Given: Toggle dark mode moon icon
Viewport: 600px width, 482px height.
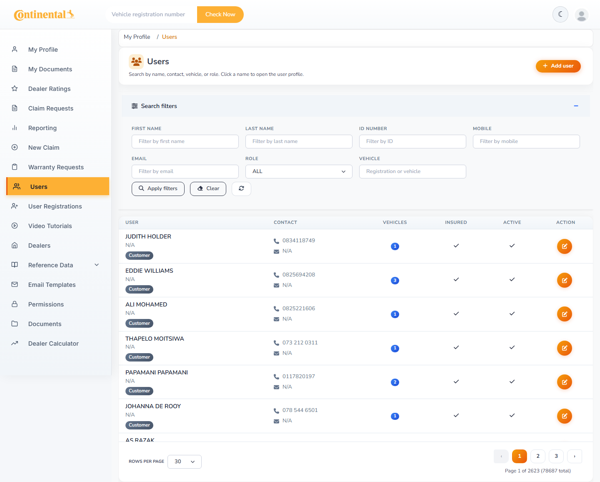Looking at the screenshot, I should [560, 14].
